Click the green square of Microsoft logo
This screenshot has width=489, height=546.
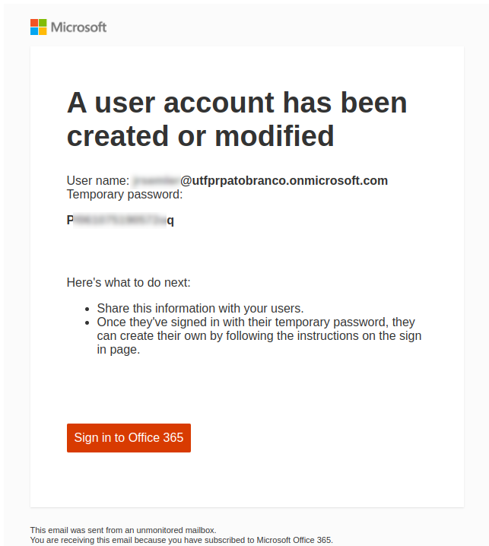coord(43,23)
